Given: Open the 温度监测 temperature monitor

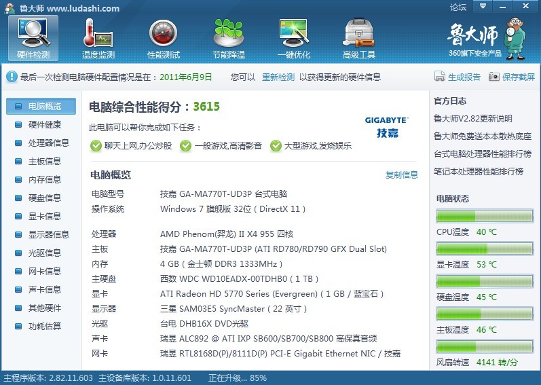Looking at the screenshot, I should point(98,39).
